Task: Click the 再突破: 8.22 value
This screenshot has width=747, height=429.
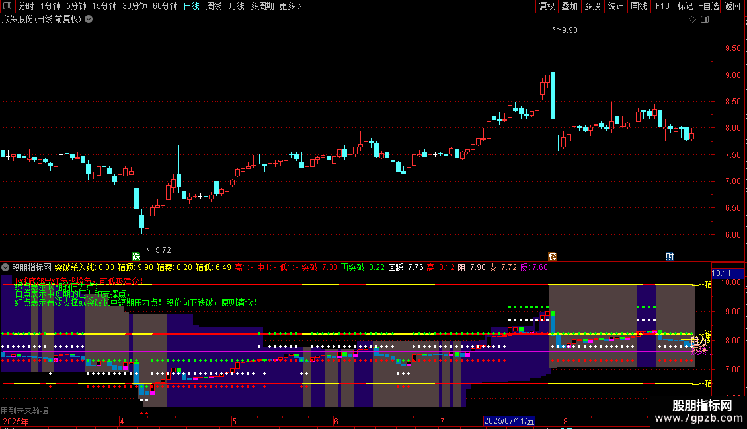Action: point(362,267)
